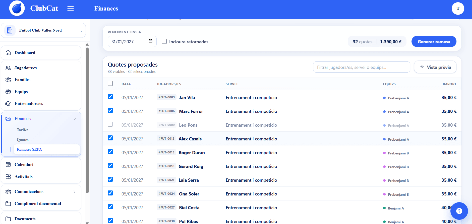Click the #FUT-0024 player code badge

[166, 194]
